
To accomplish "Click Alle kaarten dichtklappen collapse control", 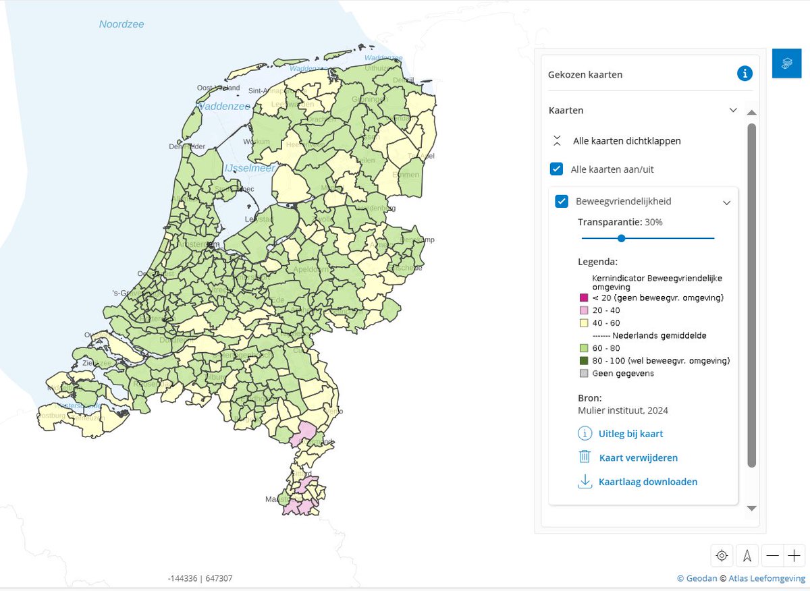I will 557,140.
